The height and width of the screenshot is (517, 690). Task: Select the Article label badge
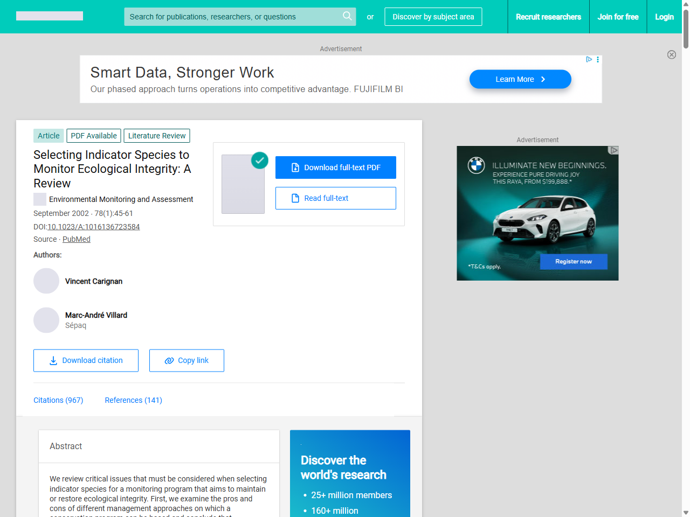tap(48, 136)
